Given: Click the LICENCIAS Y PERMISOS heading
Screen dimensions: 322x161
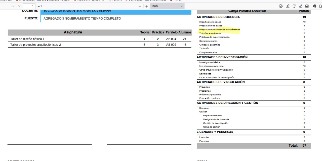Looking at the screenshot, I should [x=215, y=132].
